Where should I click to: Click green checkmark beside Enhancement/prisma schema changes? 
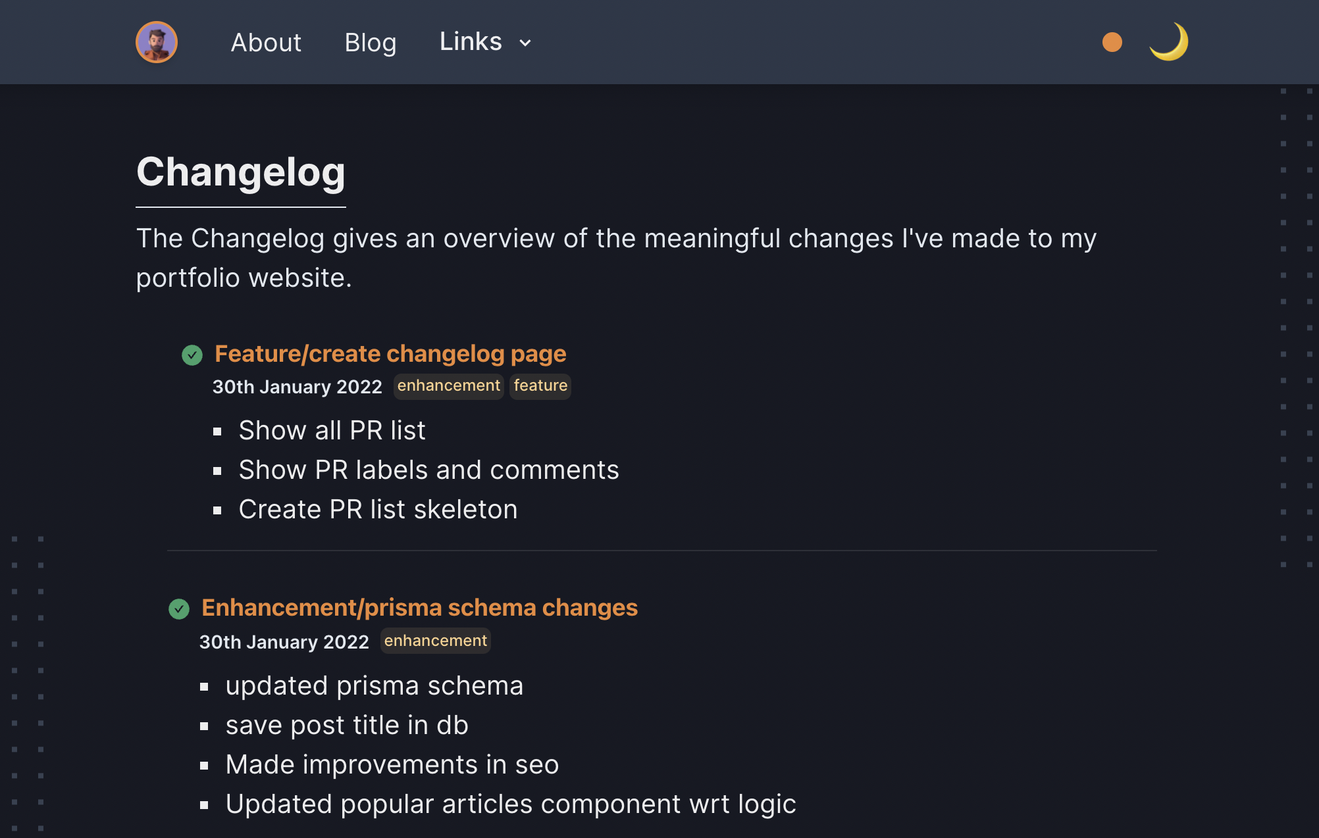pos(179,609)
